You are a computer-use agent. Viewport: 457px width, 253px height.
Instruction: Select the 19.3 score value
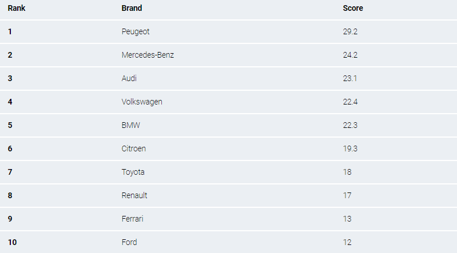(x=350, y=148)
